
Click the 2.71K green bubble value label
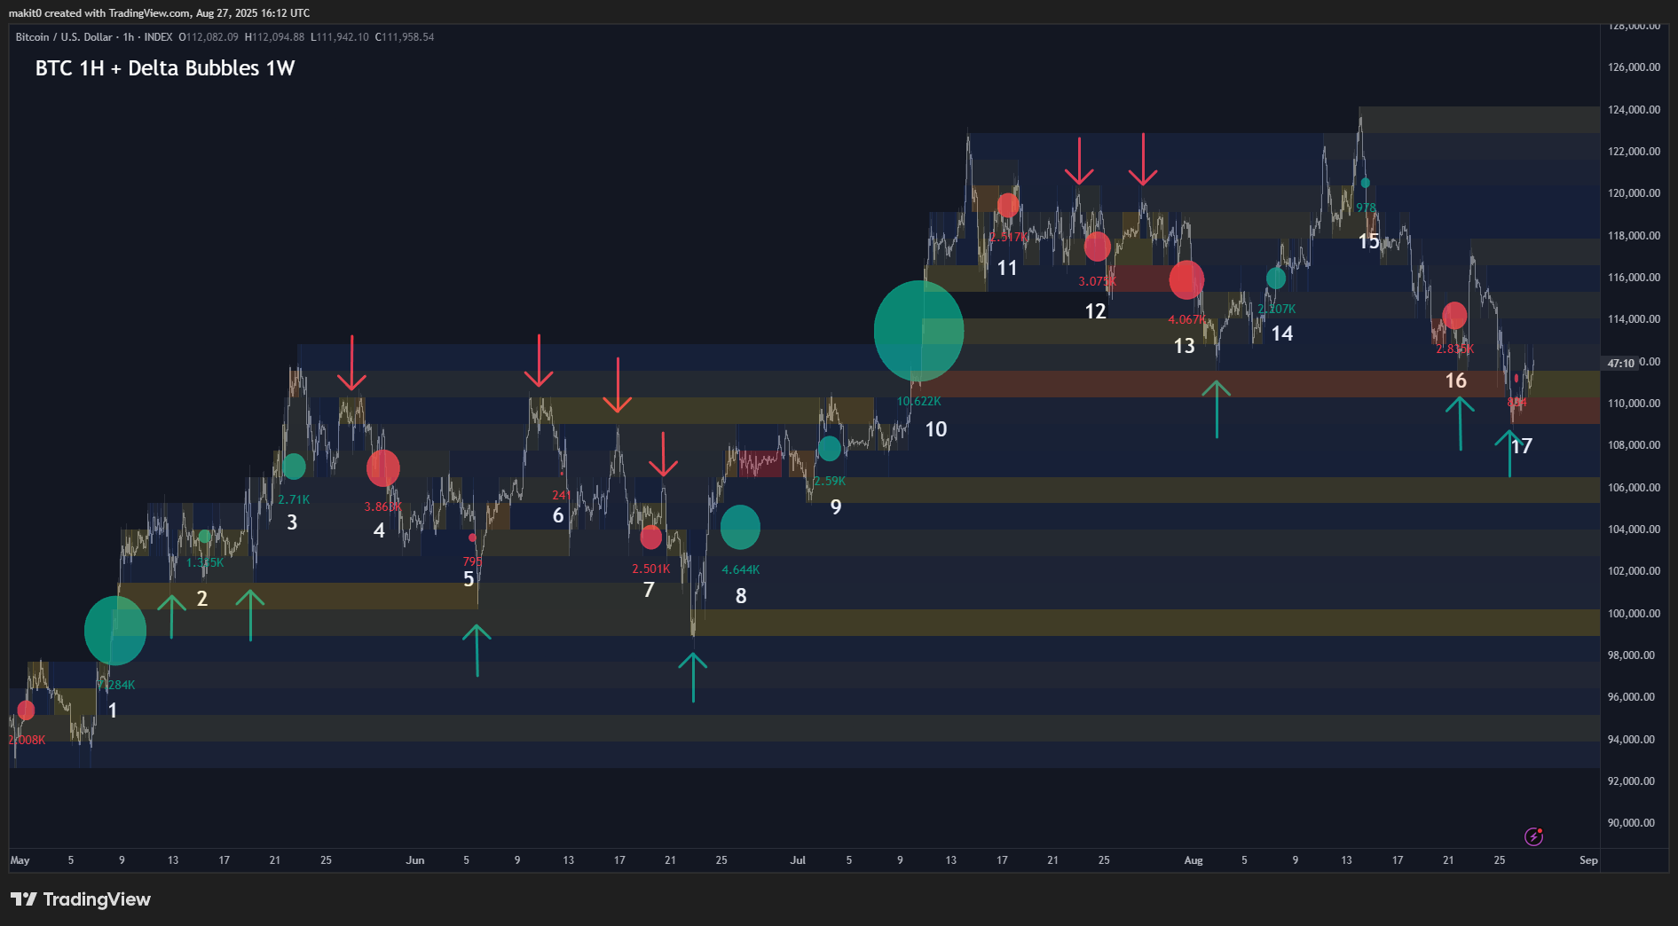[294, 500]
